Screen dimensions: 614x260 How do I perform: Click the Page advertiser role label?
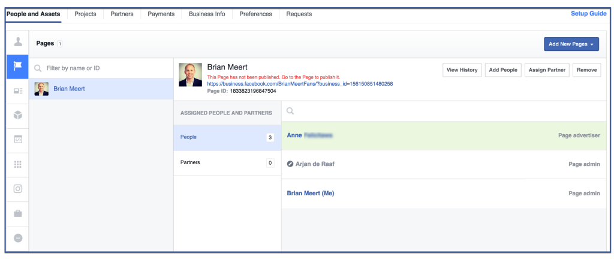tap(579, 135)
